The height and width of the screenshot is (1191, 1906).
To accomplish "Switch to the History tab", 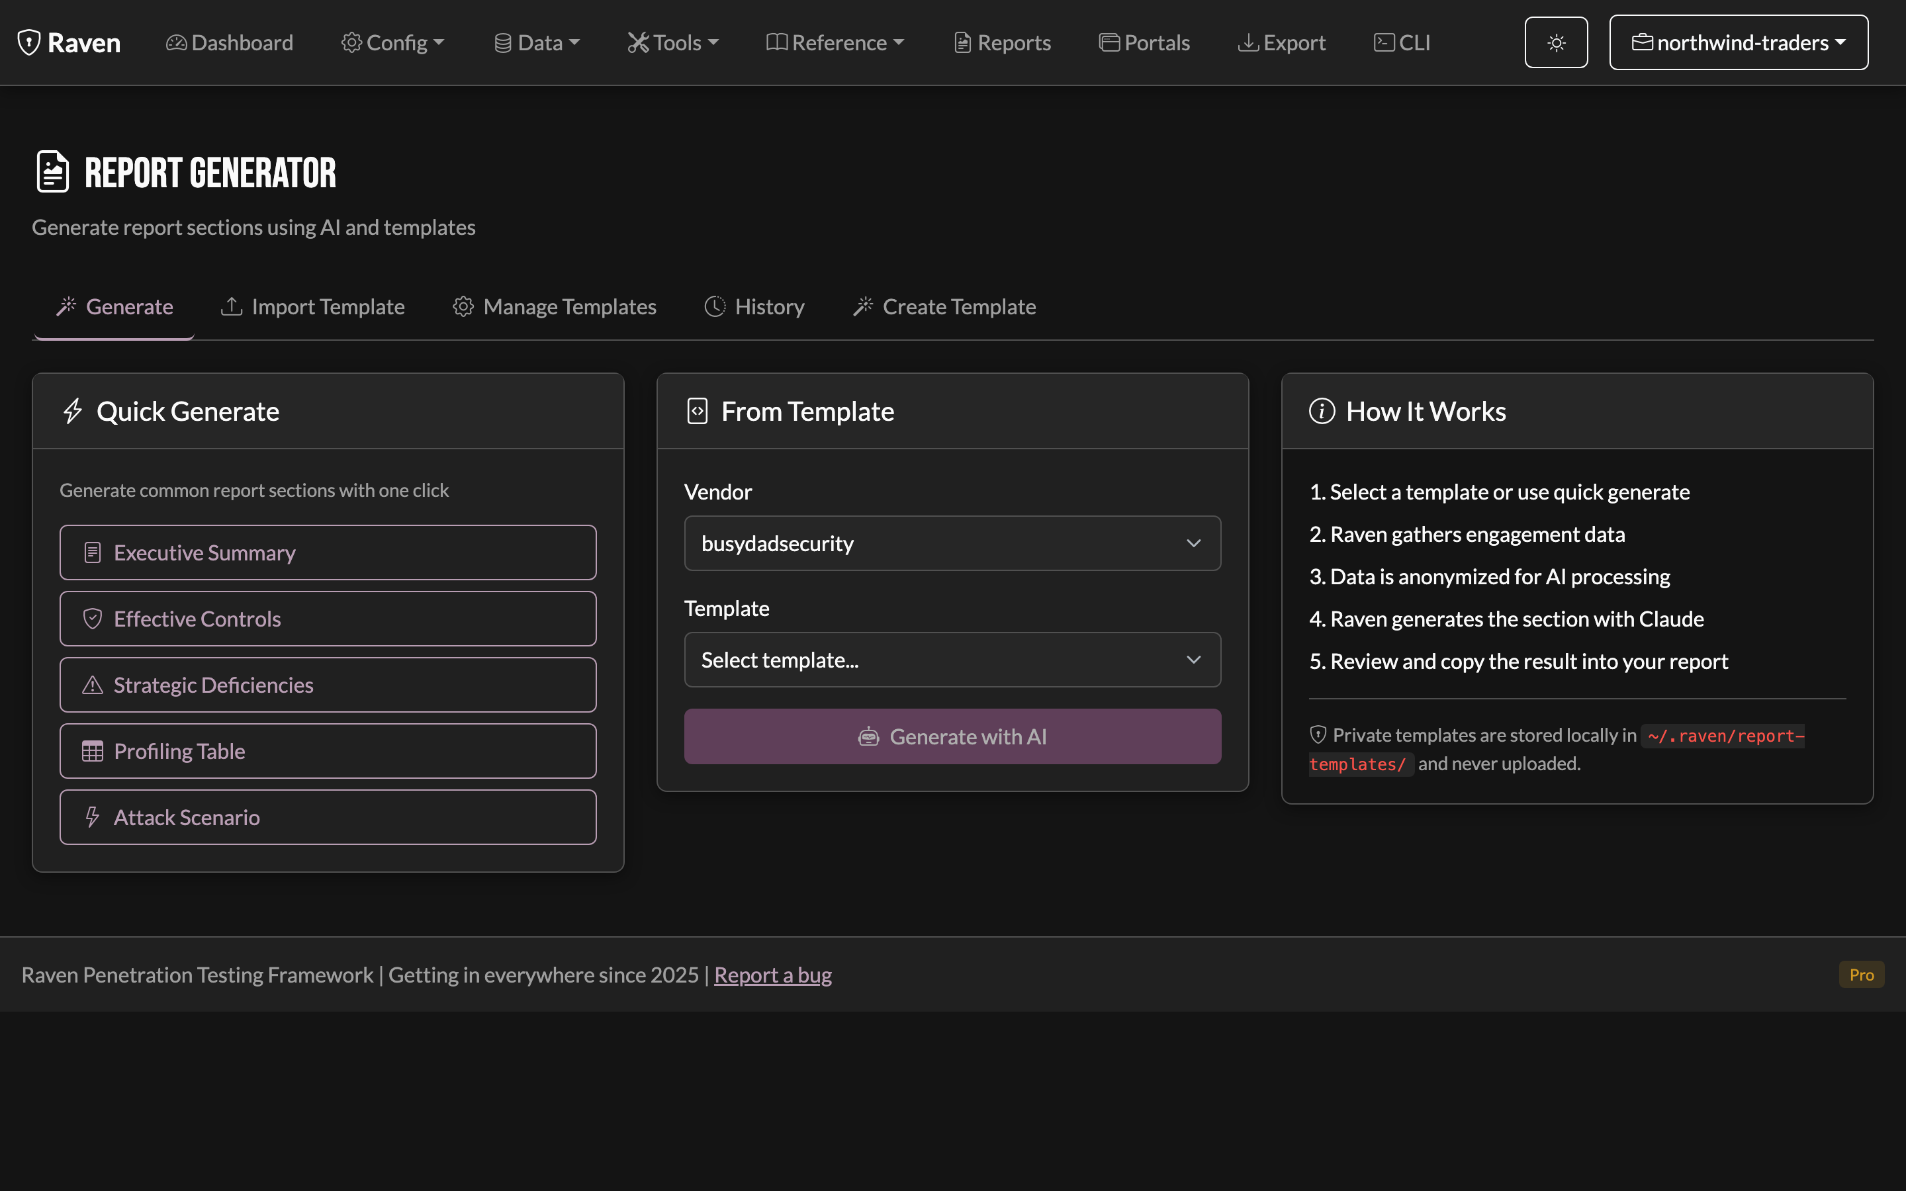I will [754, 306].
